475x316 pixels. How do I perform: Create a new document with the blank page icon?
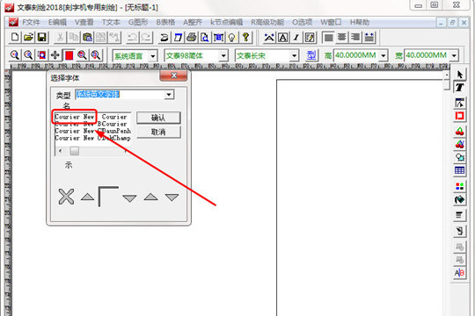(x=15, y=37)
